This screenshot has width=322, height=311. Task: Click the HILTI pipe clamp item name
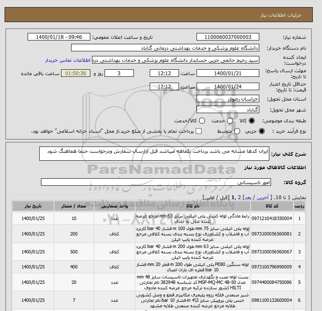[193, 282]
